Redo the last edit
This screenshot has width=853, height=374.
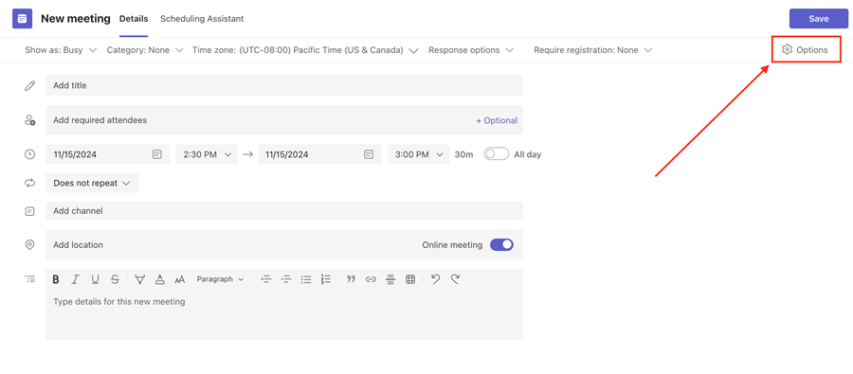tap(455, 279)
